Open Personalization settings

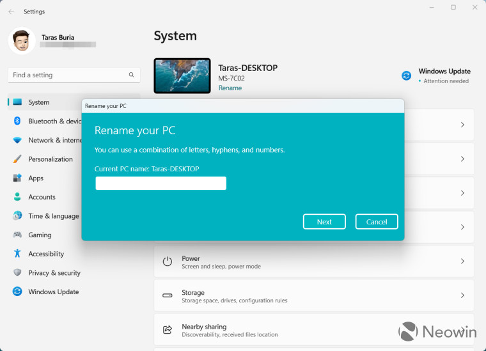(x=45, y=159)
